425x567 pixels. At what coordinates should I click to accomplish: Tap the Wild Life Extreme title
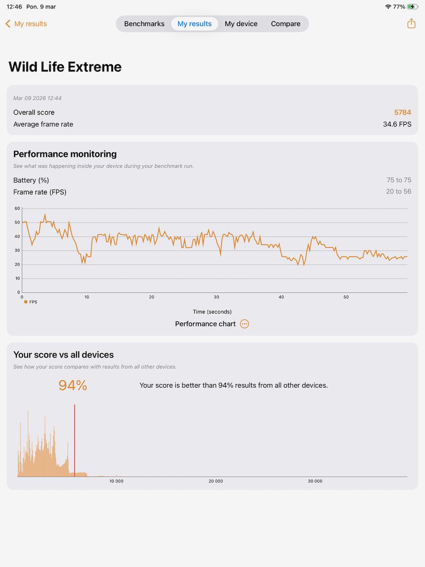tap(65, 67)
